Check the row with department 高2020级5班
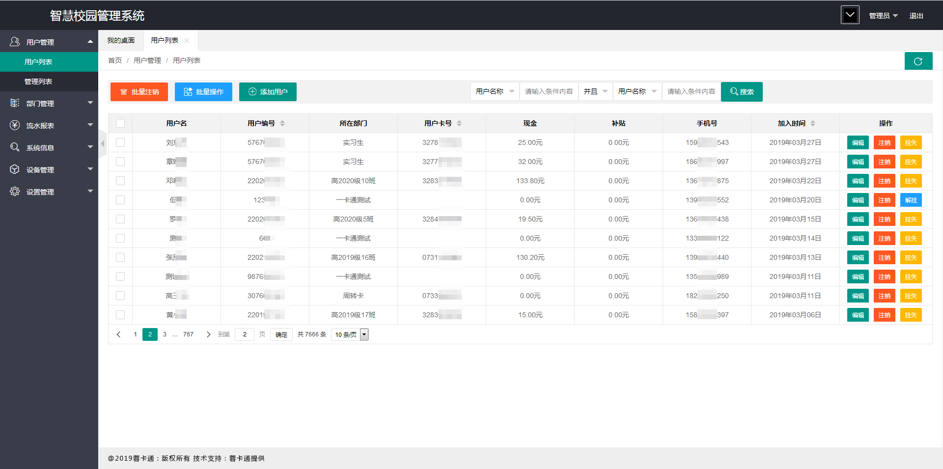 tap(120, 219)
